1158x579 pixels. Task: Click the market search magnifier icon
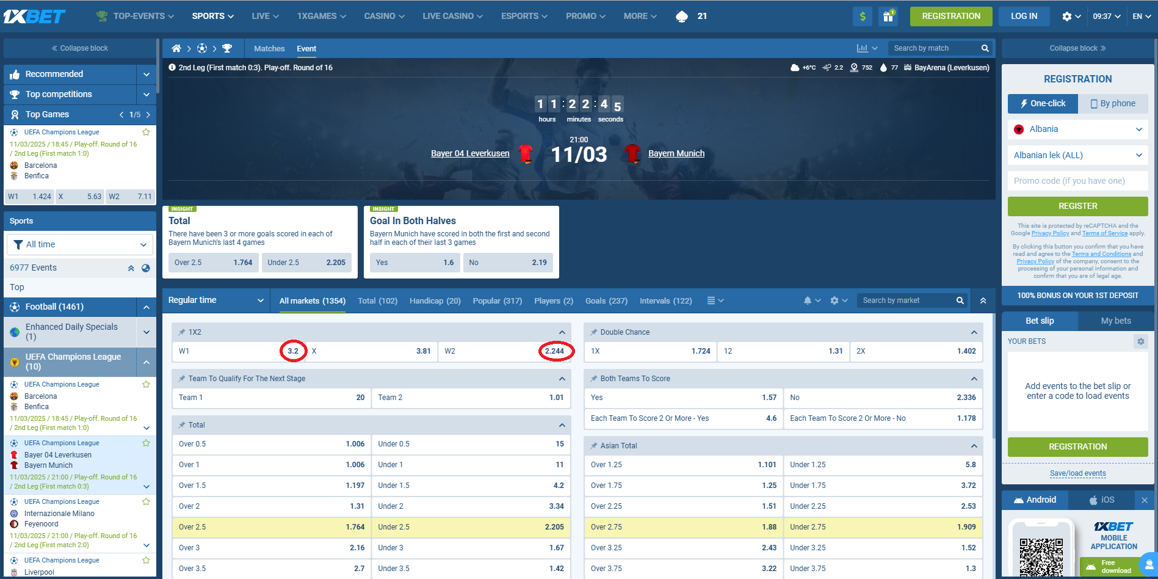click(x=960, y=300)
